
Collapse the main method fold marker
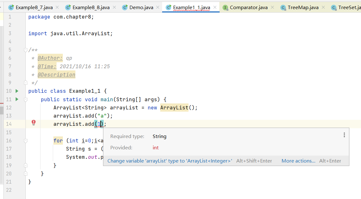25,99
